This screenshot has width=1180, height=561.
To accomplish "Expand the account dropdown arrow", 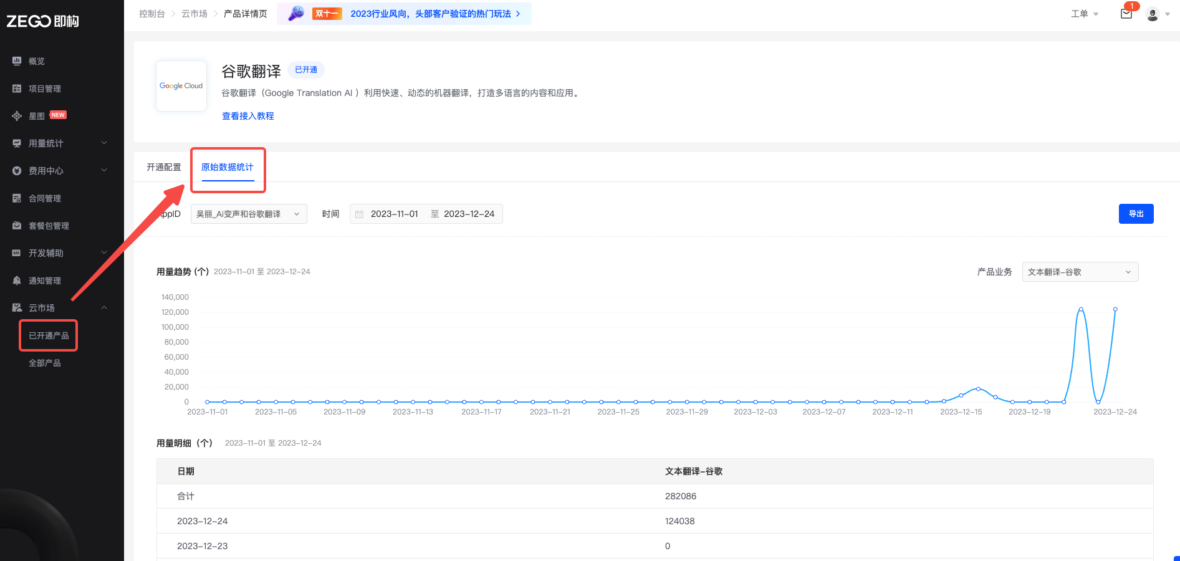I will (x=1168, y=14).
